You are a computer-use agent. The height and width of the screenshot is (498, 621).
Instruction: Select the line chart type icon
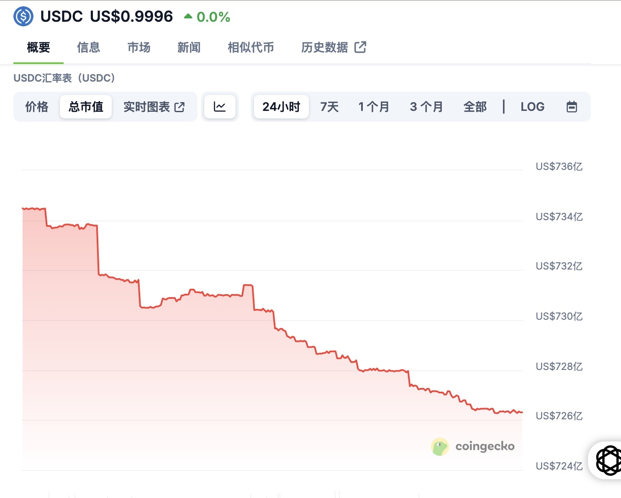[220, 107]
